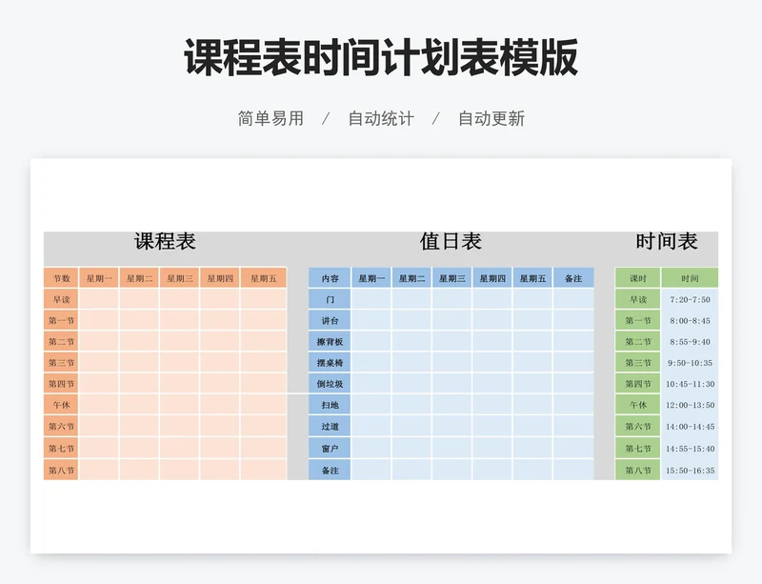The height and width of the screenshot is (584, 762).
Task: Select 星期三 header in the orange 课程表
Action: (x=180, y=278)
